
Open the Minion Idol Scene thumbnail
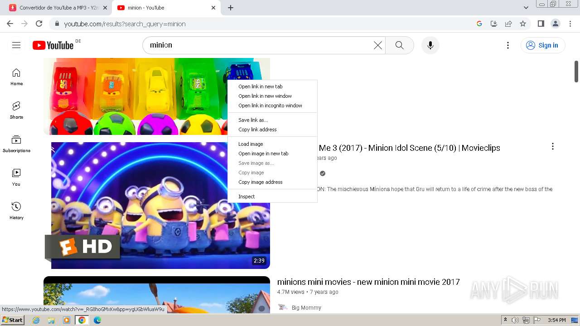tap(157, 206)
